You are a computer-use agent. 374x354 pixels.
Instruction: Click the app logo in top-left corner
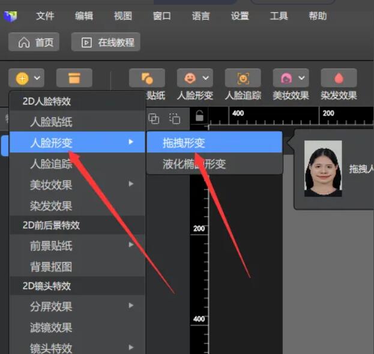(x=10, y=16)
